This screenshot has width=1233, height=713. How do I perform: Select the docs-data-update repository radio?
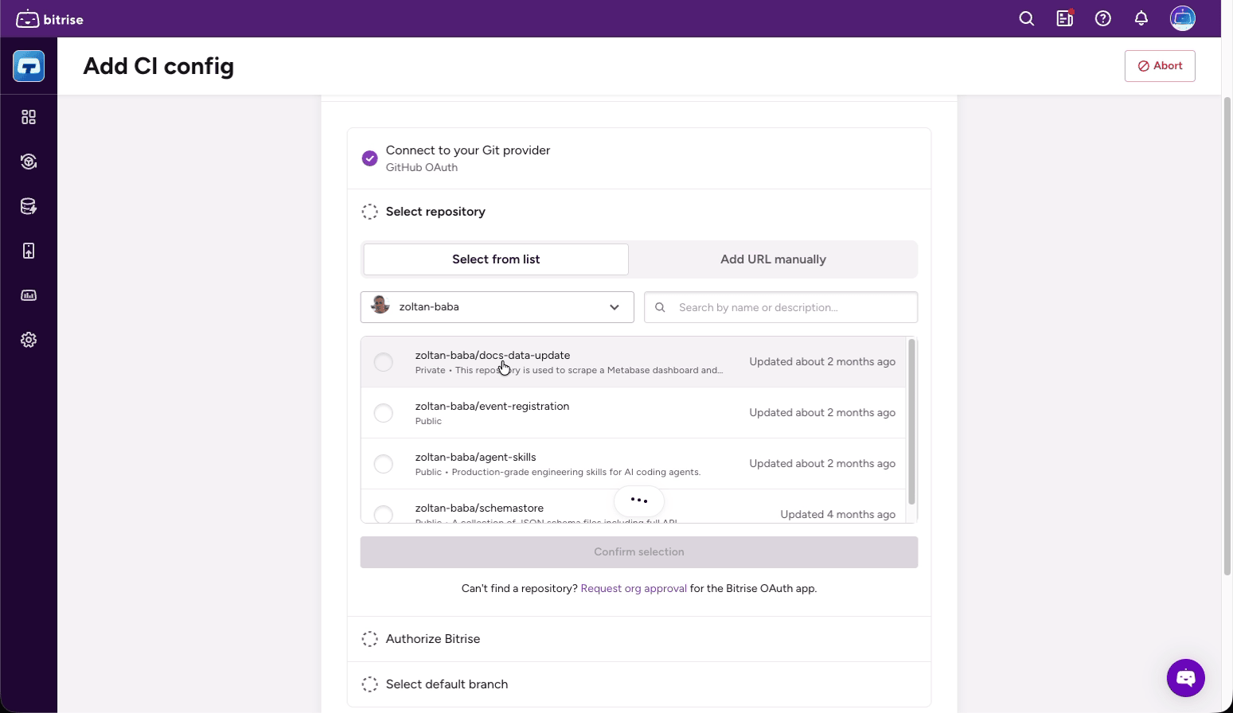(384, 362)
